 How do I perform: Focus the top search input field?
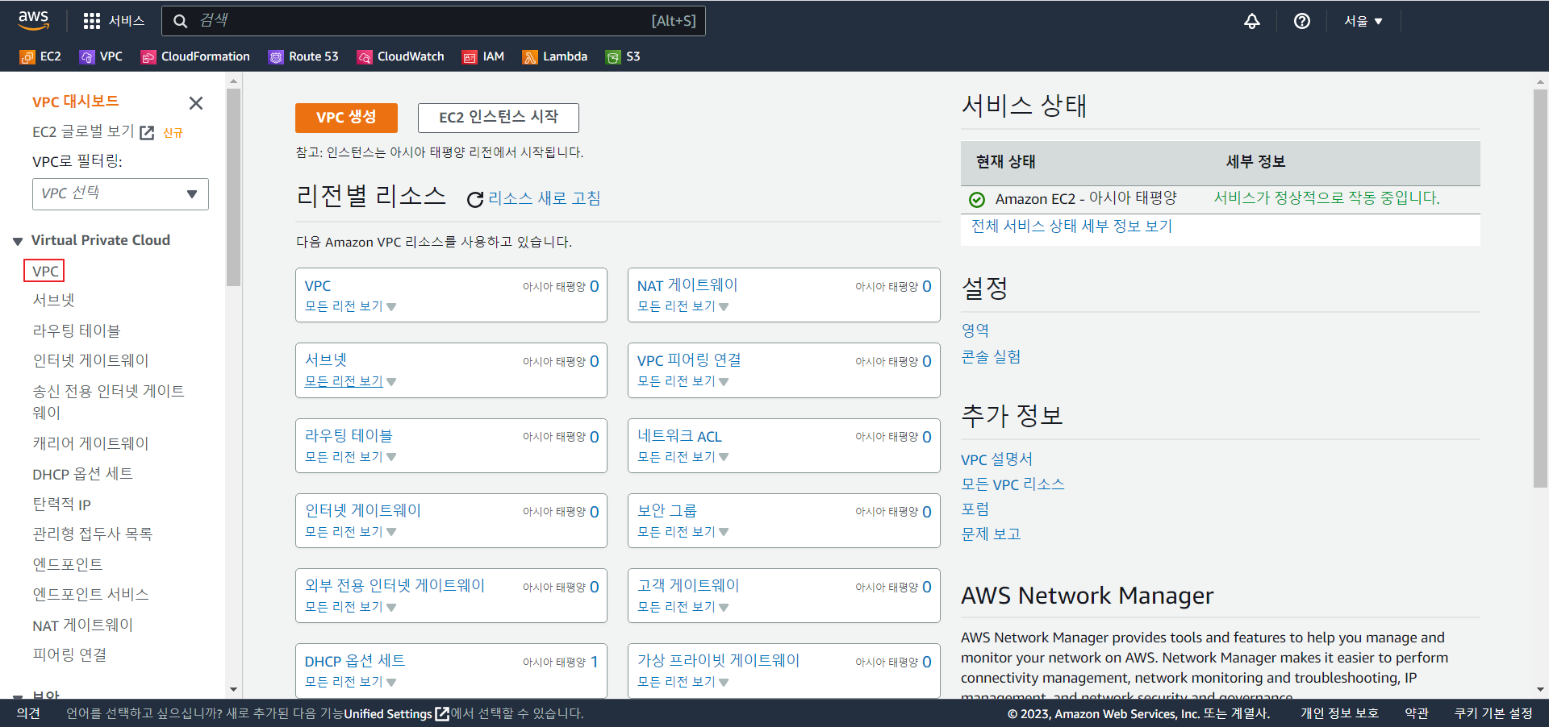(433, 21)
